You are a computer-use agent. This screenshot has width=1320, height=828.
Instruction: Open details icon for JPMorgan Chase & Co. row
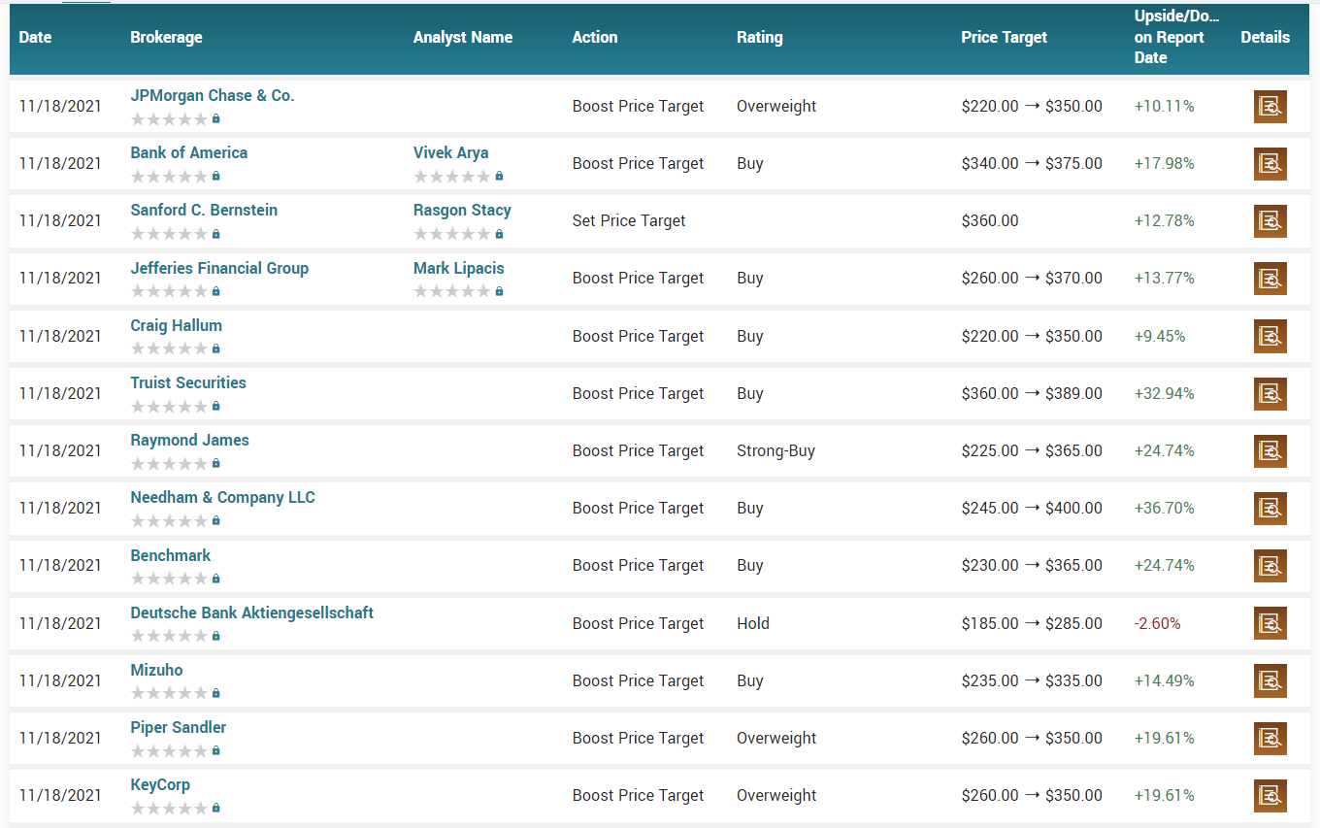1270,106
